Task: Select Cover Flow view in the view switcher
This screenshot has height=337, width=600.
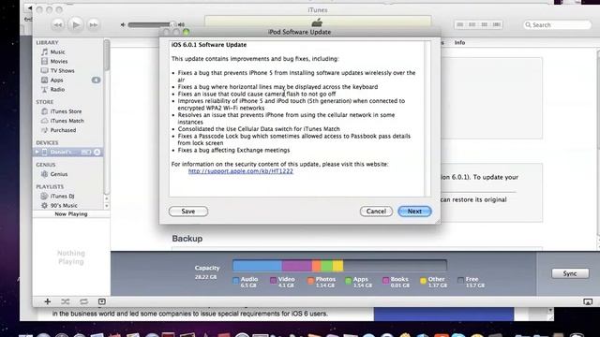Action: pyautogui.click(x=497, y=25)
